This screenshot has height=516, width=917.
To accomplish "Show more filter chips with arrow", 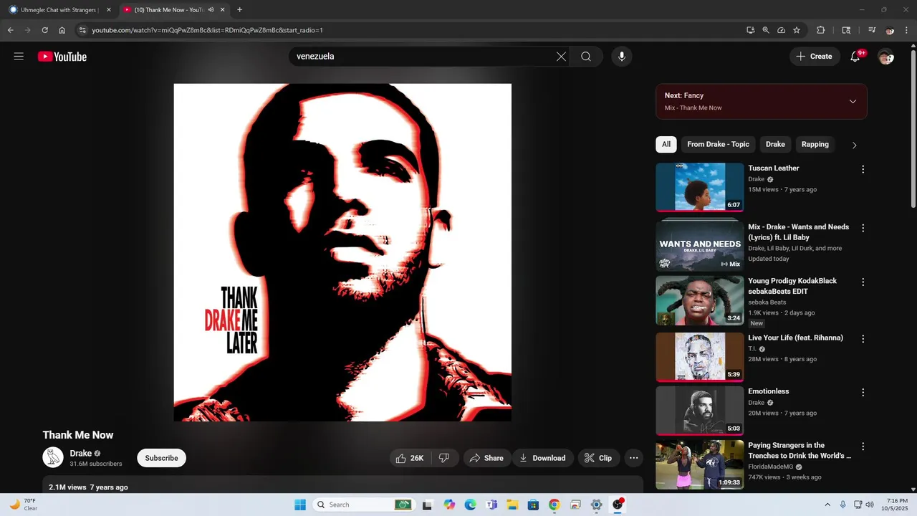I will [x=854, y=145].
